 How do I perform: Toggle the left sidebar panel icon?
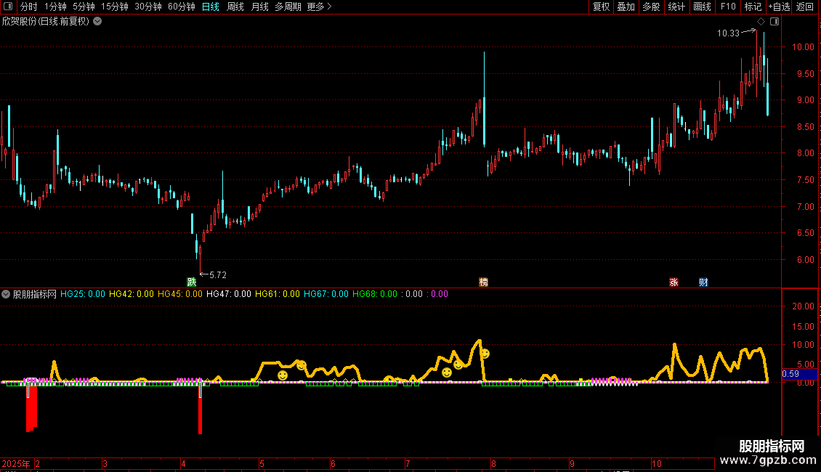tap(8, 7)
